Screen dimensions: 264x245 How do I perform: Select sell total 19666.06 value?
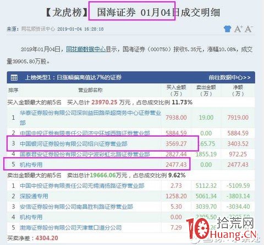click(103, 175)
